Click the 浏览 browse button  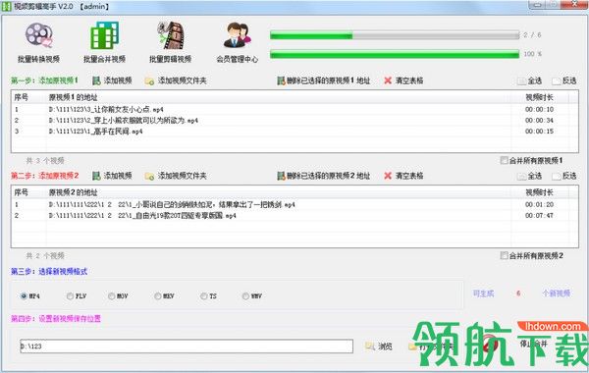pos(379,346)
